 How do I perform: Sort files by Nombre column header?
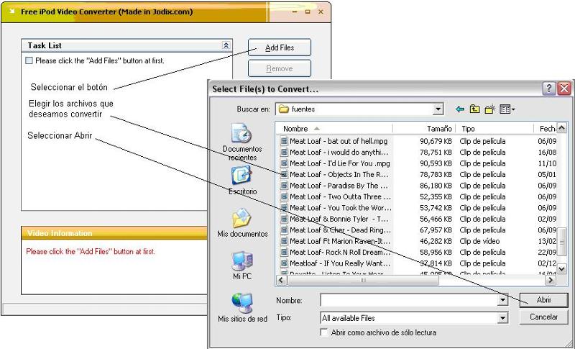click(334, 129)
